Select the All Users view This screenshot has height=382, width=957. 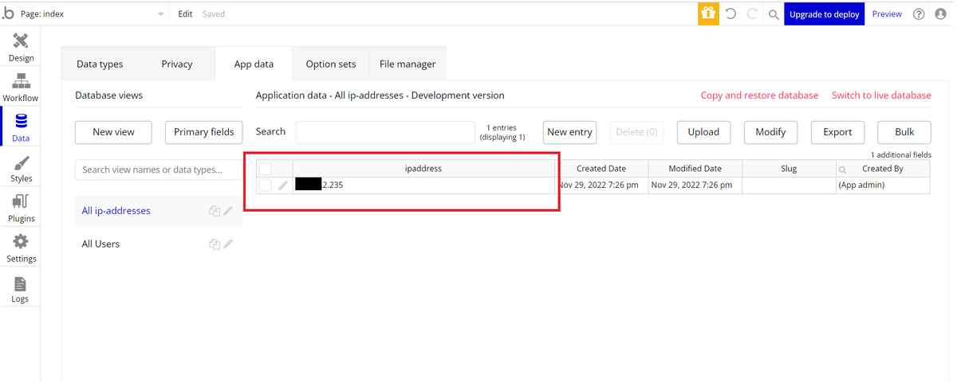click(100, 244)
